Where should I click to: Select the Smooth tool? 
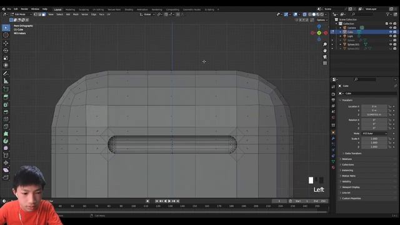6,148
